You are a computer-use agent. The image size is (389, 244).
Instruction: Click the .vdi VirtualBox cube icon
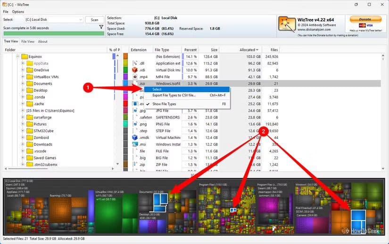[135, 70]
